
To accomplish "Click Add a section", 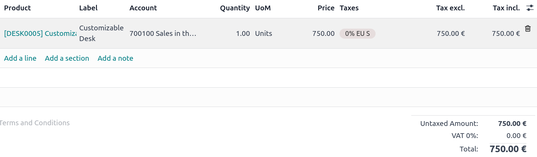I will (x=67, y=58).
